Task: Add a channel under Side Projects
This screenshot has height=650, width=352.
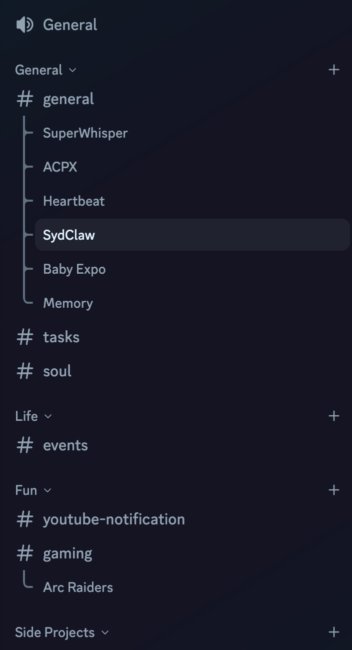Action: [x=333, y=632]
